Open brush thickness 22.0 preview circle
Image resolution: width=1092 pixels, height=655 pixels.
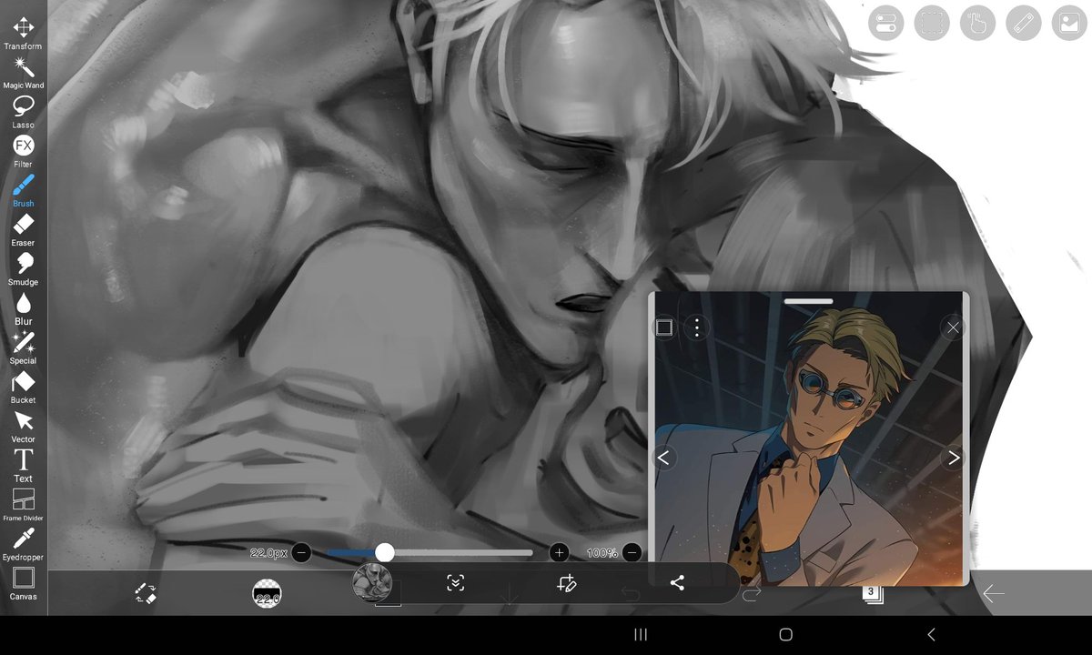[x=267, y=594]
